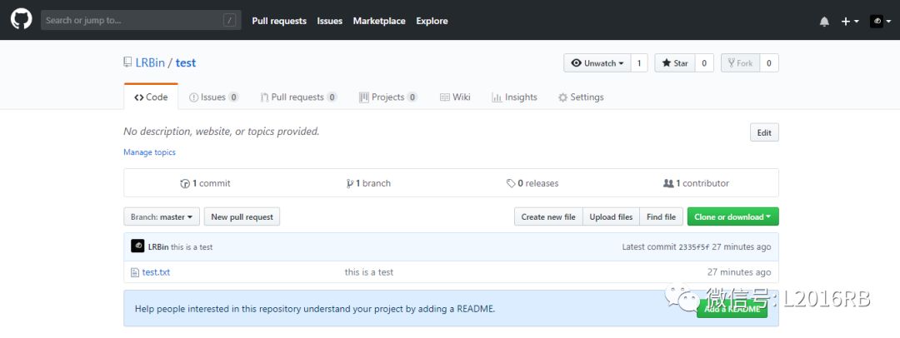Image resolution: width=900 pixels, height=338 pixels.
Task: Open the Branch: master dropdown
Action: point(162,216)
